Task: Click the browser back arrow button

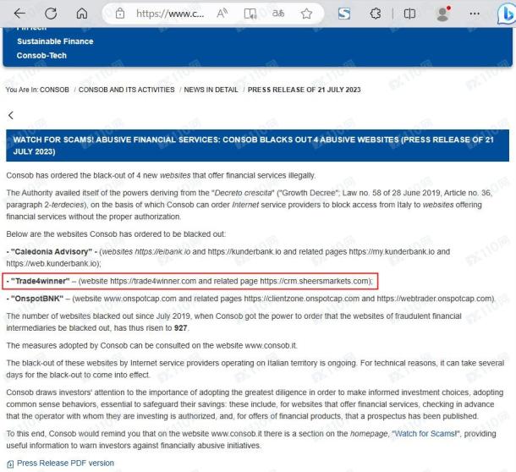Action: (19, 14)
